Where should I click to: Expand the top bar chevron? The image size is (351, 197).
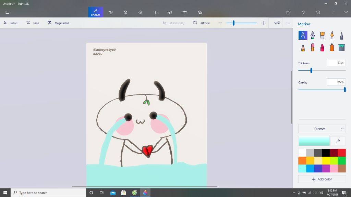(x=346, y=12)
